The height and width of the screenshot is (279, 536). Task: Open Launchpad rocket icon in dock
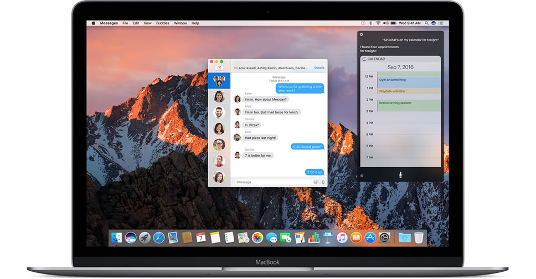145,237
